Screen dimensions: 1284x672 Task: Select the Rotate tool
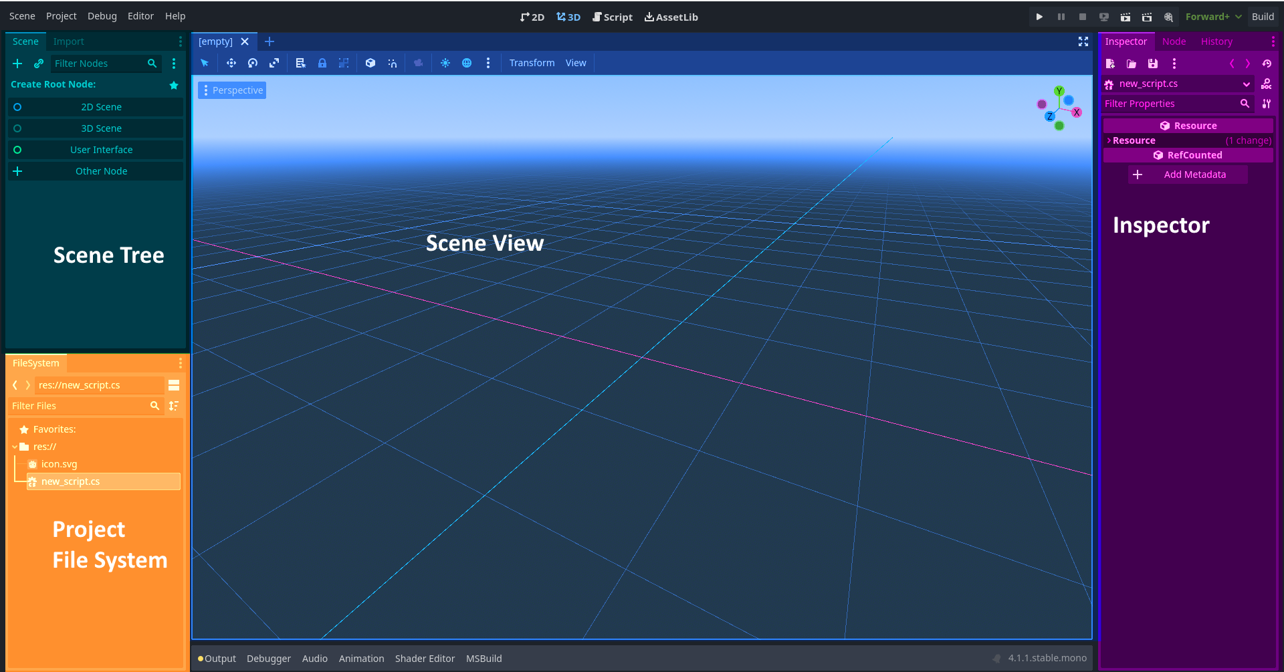click(252, 63)
